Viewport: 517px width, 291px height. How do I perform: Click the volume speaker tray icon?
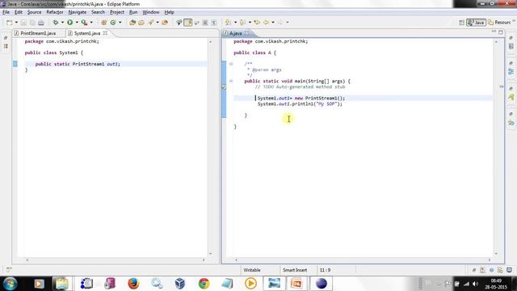pyautogui.click(x=475, y=284)
